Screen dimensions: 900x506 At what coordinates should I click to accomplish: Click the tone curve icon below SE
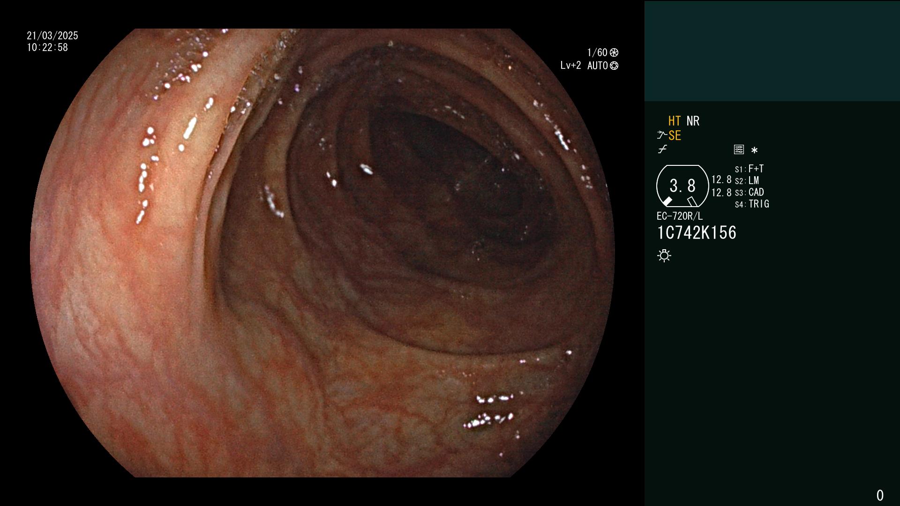coord(662,149)
